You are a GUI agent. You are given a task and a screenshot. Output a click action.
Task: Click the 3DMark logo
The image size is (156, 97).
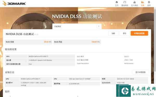(x=14, y=3)
